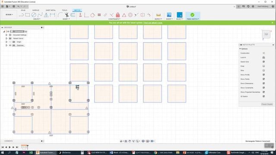This screenshot has width=276, height=155.
Task: Toggle the Show Constraints checkbox
Action: tap(263, 88)
